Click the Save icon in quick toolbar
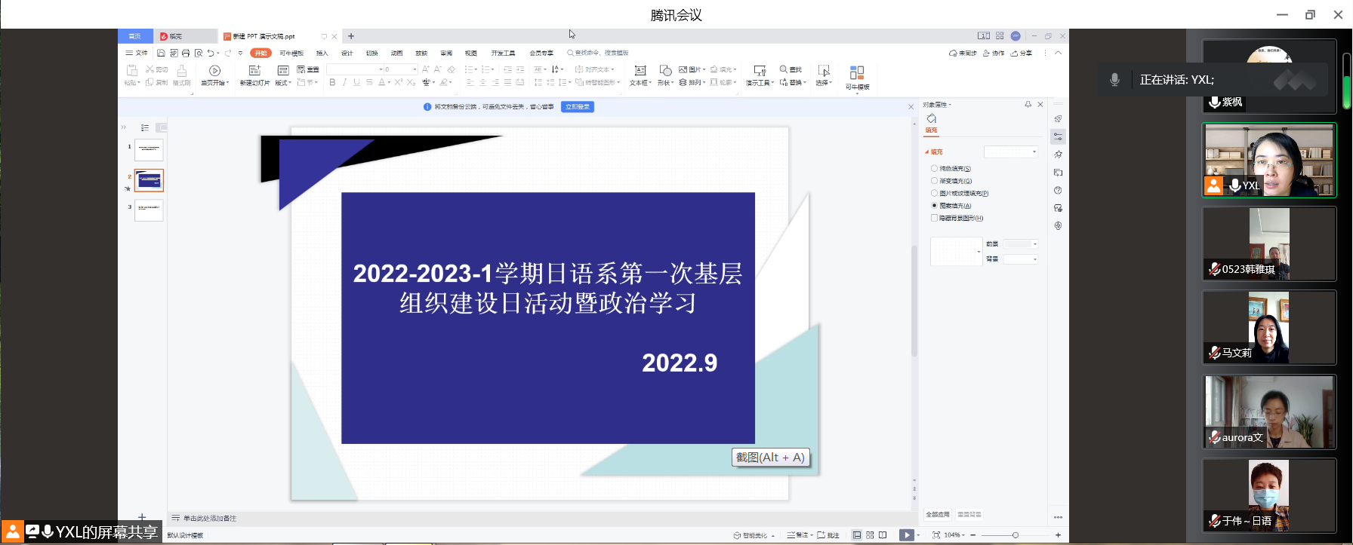This screenshot has width=1353, height=545. tap(161, 53)
